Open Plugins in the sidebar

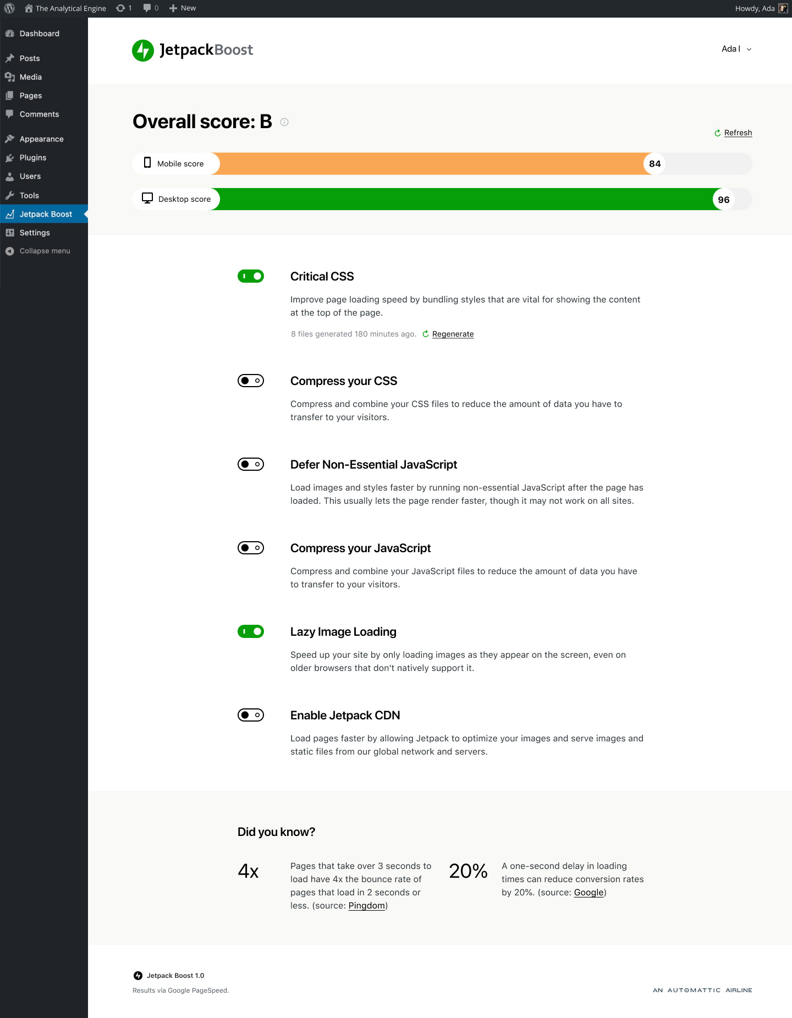tap(33, 158)
